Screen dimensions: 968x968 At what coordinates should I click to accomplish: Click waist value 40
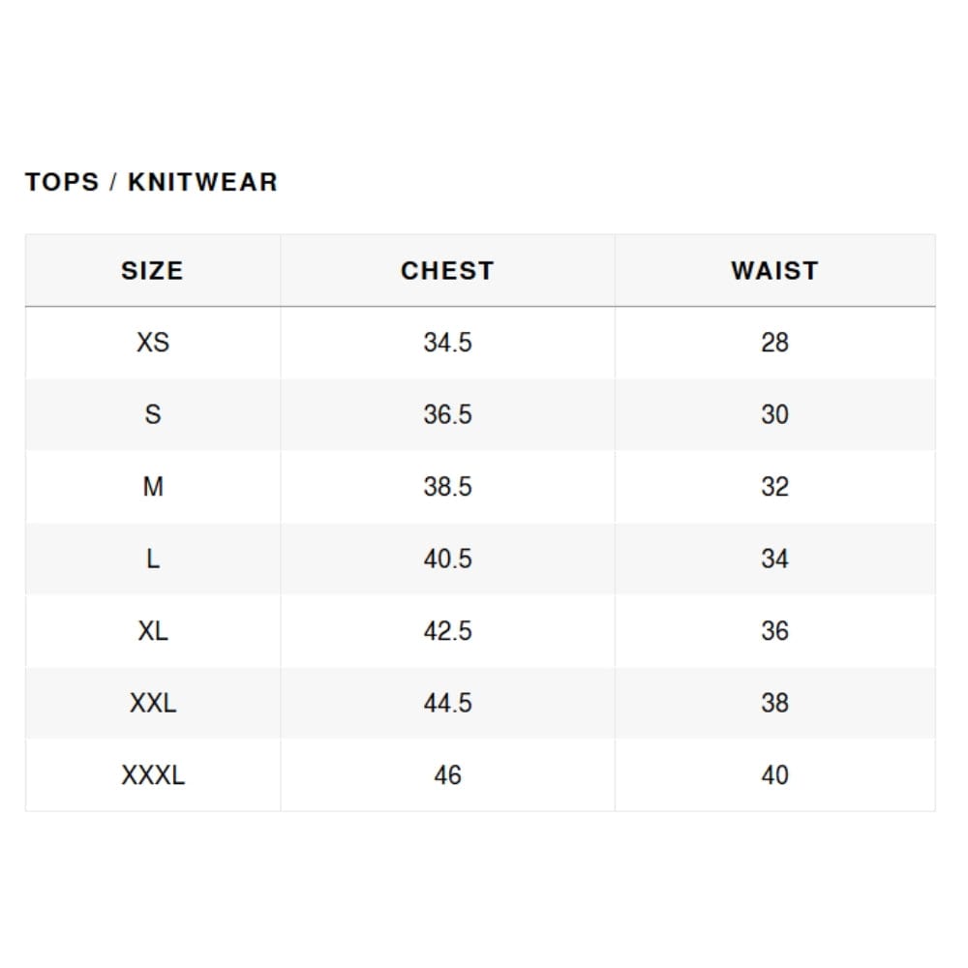tap(774, 775)
